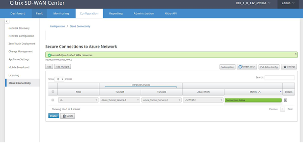Dismiss the green success notification
This screenshot has width=303, height=145.
click(x=296, y=54)
